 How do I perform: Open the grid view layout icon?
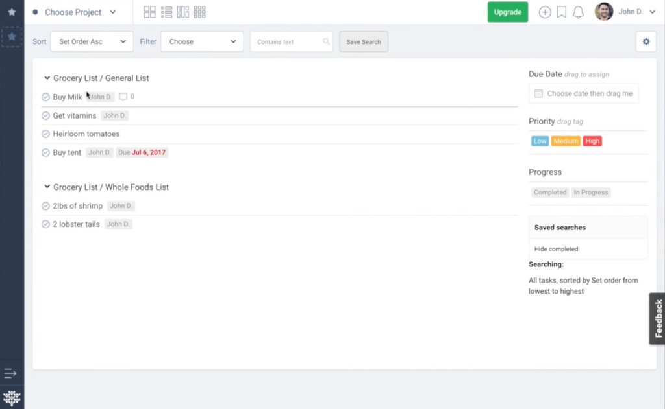pyautogui.click(x=149, y=12)
